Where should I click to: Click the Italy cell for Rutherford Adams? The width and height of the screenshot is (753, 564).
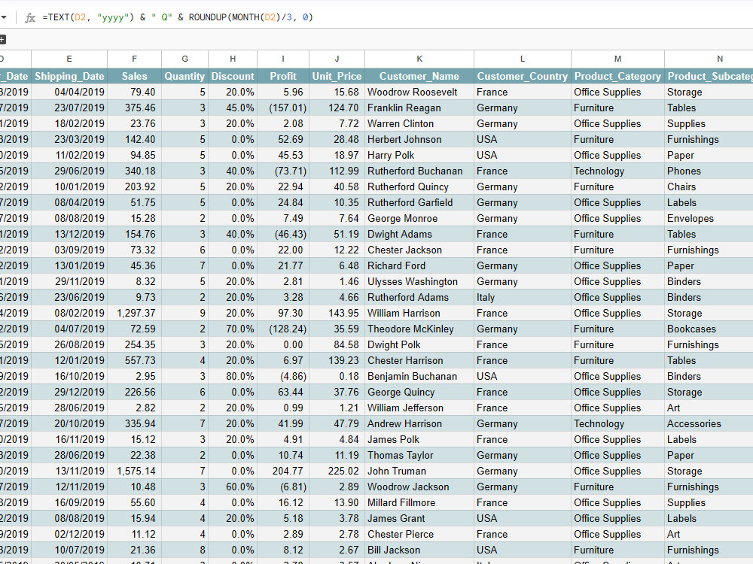(523, 297)
